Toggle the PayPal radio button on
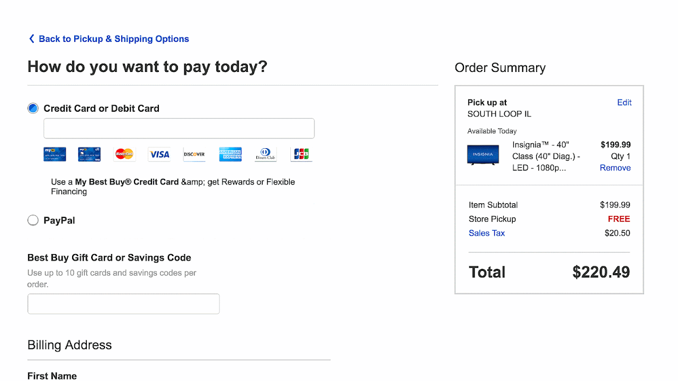Viewport: 678px width, 381px height. click(33, 220)
